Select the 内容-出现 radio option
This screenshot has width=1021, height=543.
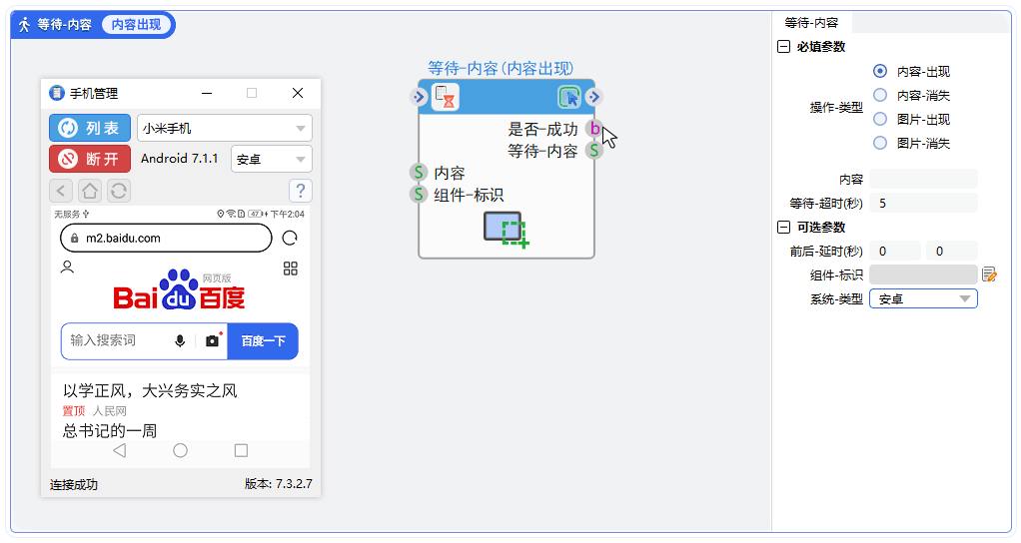(x=880, y=71)
